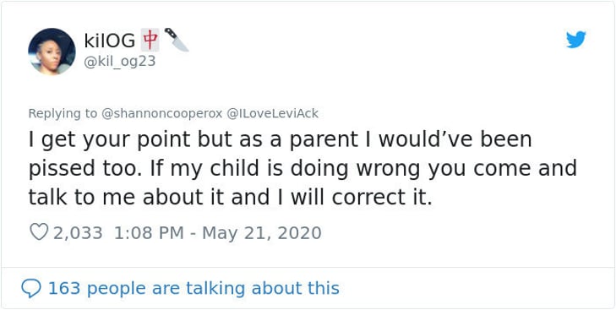
Task: Click the blue speech bubble icon
Action: [x=30, y=288]
